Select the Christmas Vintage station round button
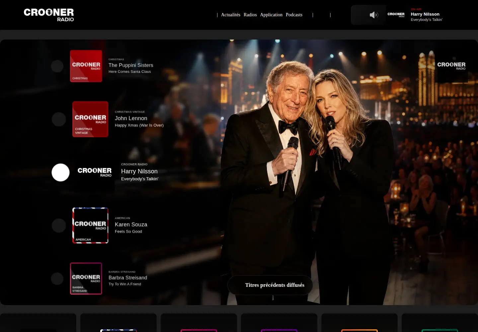The width and height of the screenshot is (478, 332). pyautogui.click(x=59, y=119)
